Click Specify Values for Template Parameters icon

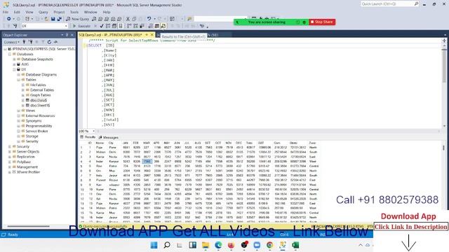coord(202,26)
